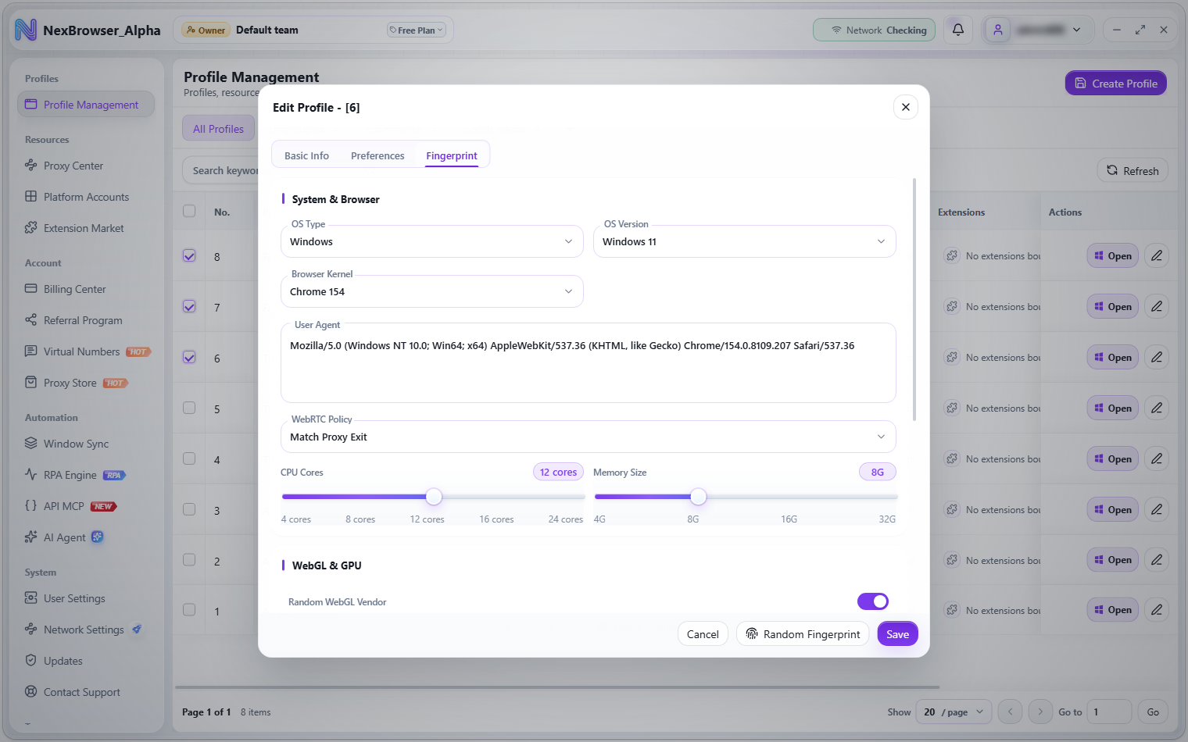Click the edit pencil icon for profile 5

click(x=1157, y=408)
